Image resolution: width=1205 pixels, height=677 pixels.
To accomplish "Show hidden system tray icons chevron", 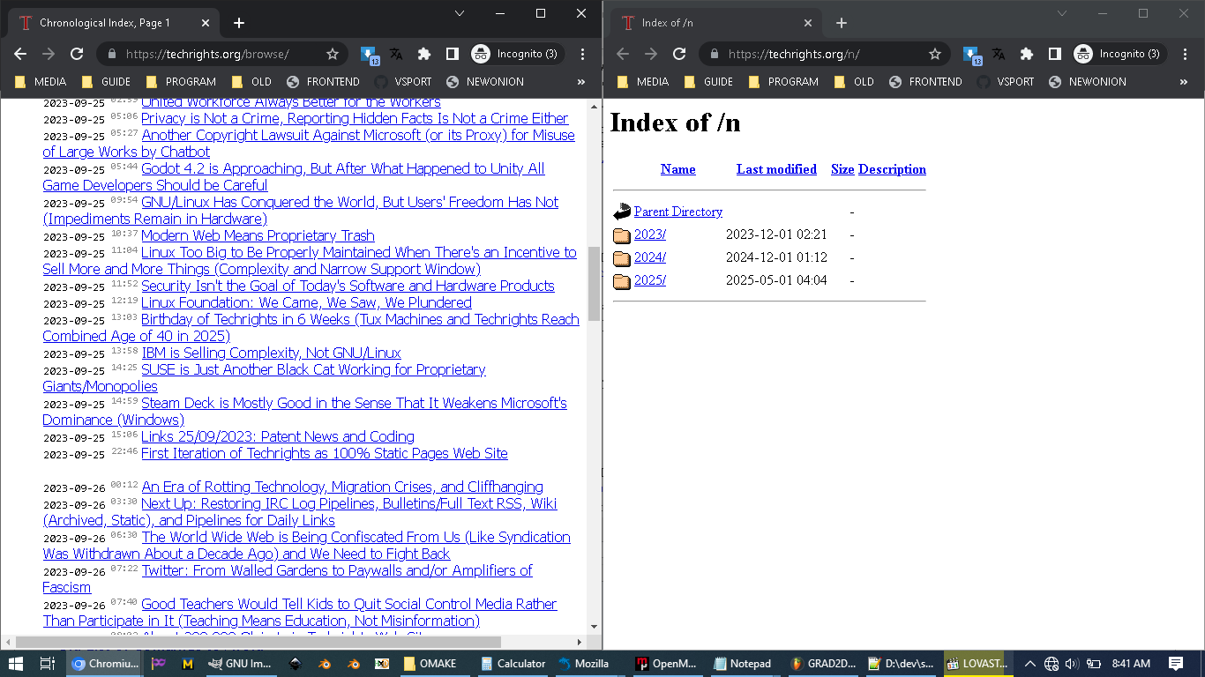I will (1029, 664).
